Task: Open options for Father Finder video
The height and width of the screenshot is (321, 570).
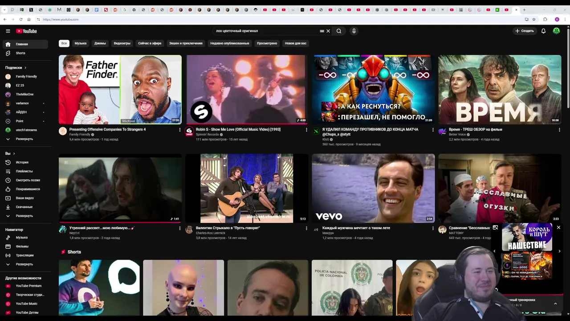Action: pyautogui.click(x=180, y=130)
